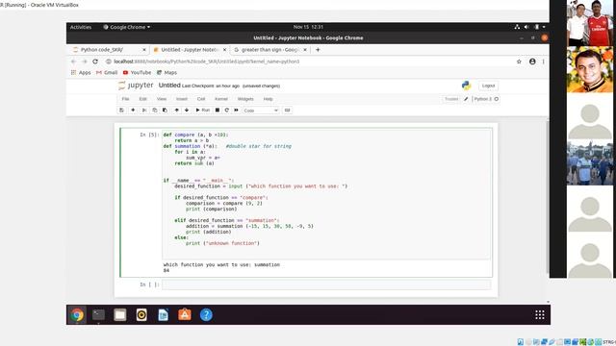Show applications grid in the dock

pyautogui.click(x=540, y=314)
